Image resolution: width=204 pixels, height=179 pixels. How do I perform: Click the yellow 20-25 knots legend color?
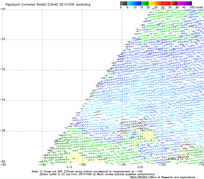coord(152,3)
